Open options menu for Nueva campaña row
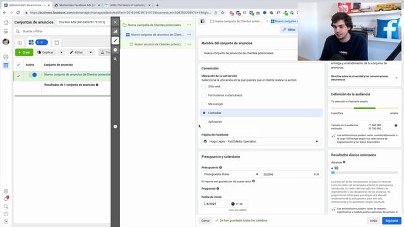Image resolution: width=404 pixels, height=227 pixels. [x=189, y=25]
